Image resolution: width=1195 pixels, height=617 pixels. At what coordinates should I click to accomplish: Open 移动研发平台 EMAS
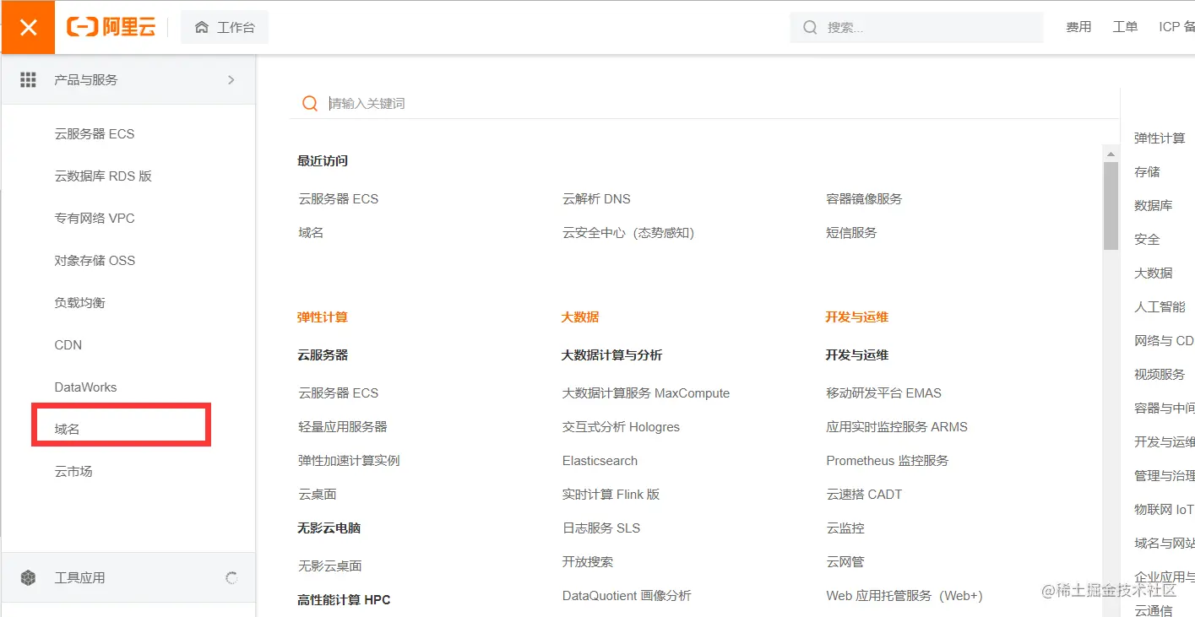click(x=883, y=392)
